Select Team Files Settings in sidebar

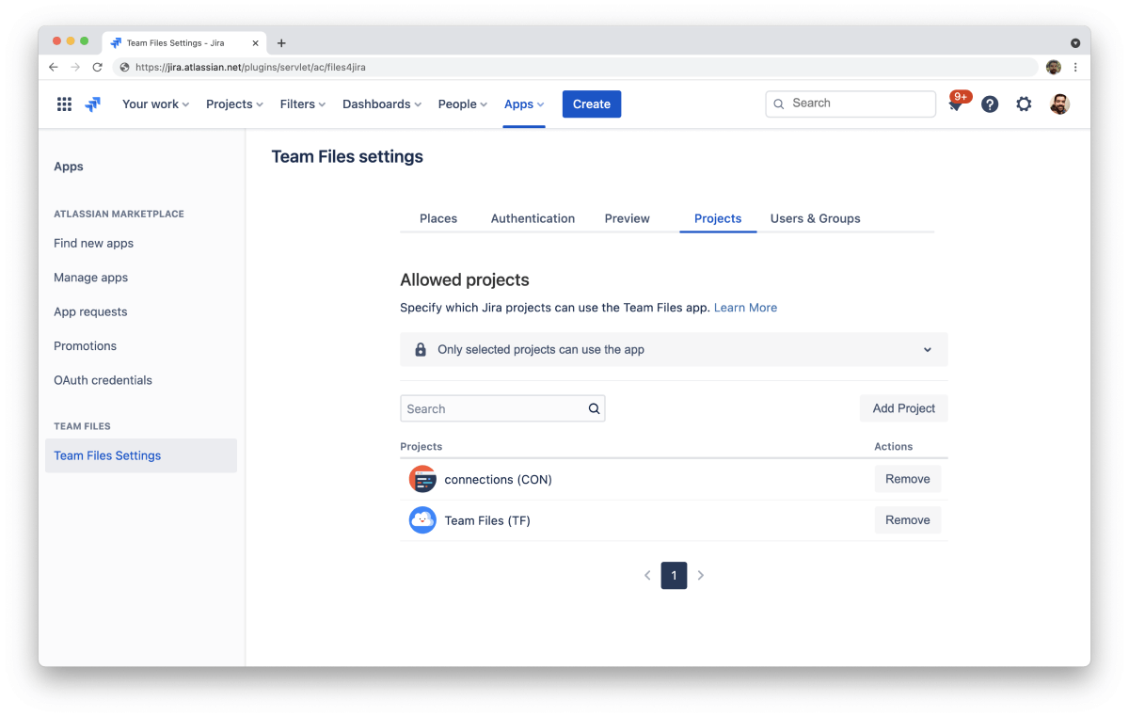(x=141, y=455)
